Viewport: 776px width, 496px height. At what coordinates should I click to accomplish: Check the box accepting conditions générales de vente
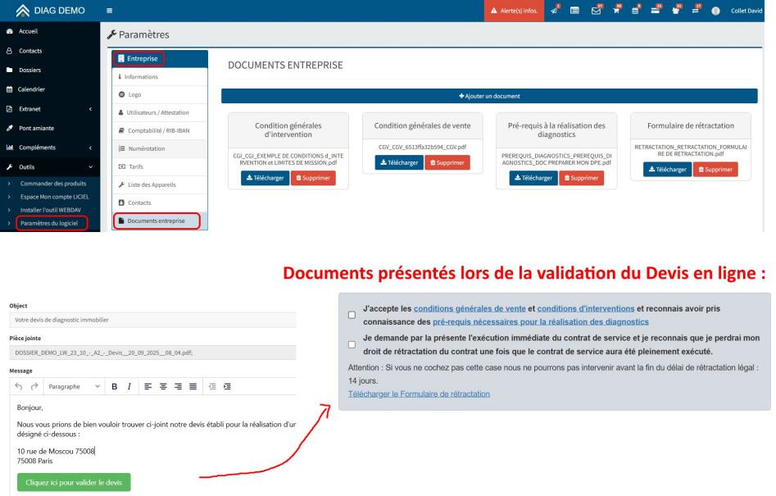(x=352, y=315)
